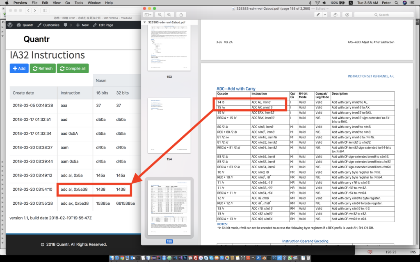
Task: Click Customize in the WordPress admin bar
Action: point(48,25)
